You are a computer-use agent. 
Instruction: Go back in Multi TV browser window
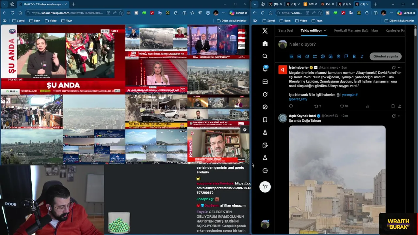4,13
